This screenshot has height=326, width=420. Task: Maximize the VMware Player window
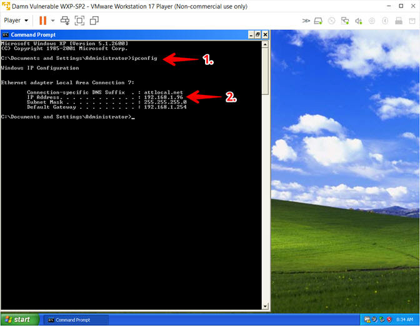401,6
